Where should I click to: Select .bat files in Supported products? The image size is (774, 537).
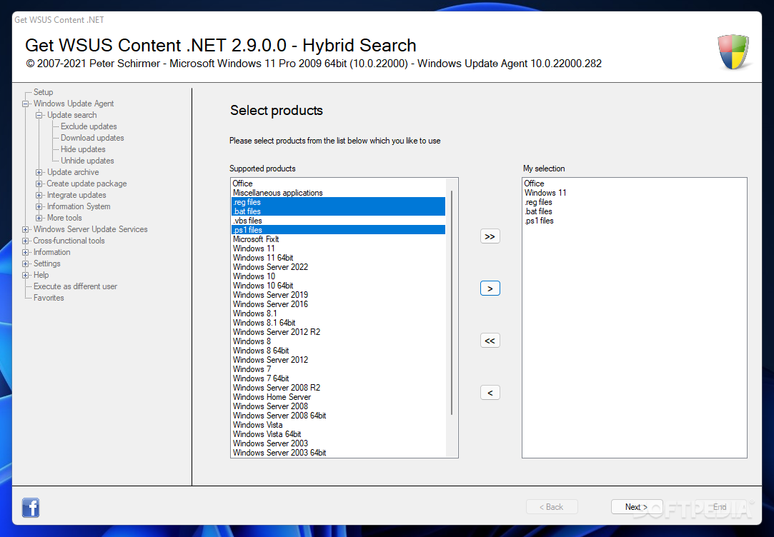point(339,211)
